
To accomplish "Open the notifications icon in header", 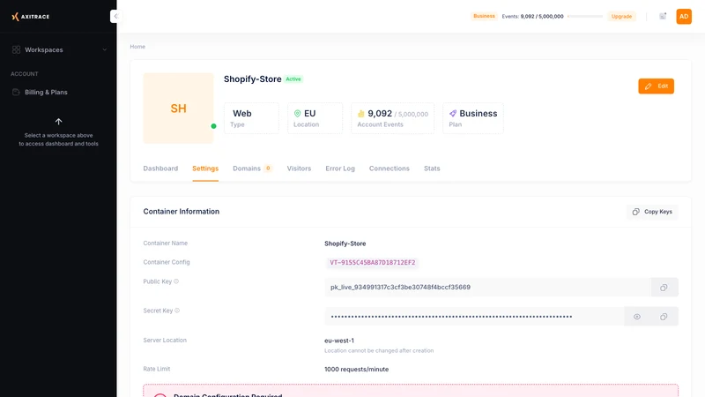I will coord(663,16).
